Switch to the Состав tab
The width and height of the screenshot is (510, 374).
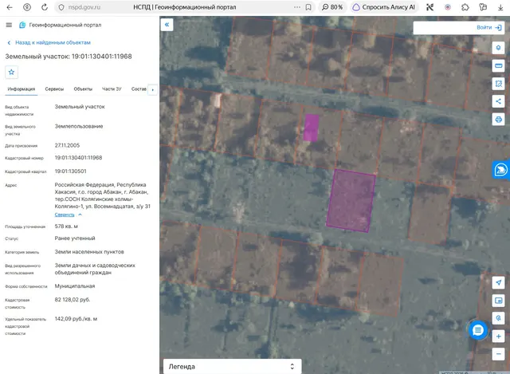(139, 89)
